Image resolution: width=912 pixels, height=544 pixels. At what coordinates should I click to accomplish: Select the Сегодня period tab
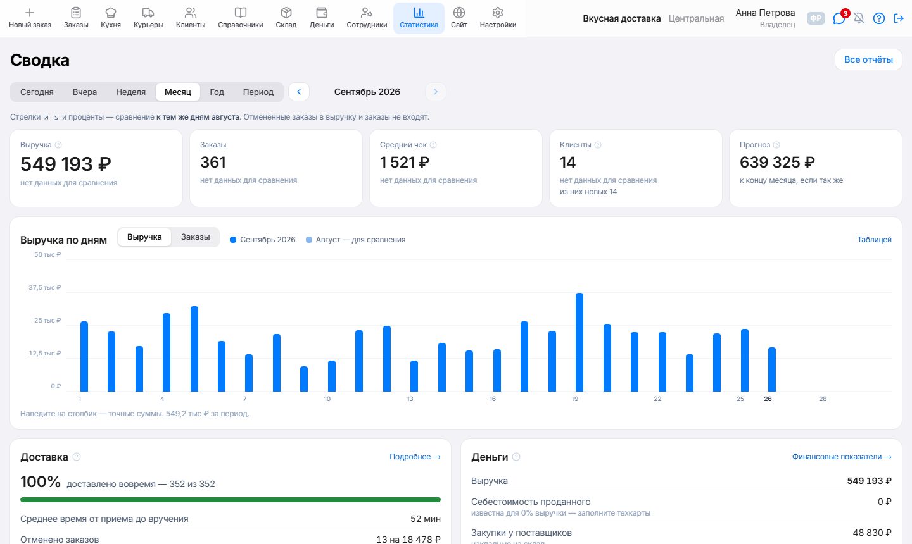point(37,92)
